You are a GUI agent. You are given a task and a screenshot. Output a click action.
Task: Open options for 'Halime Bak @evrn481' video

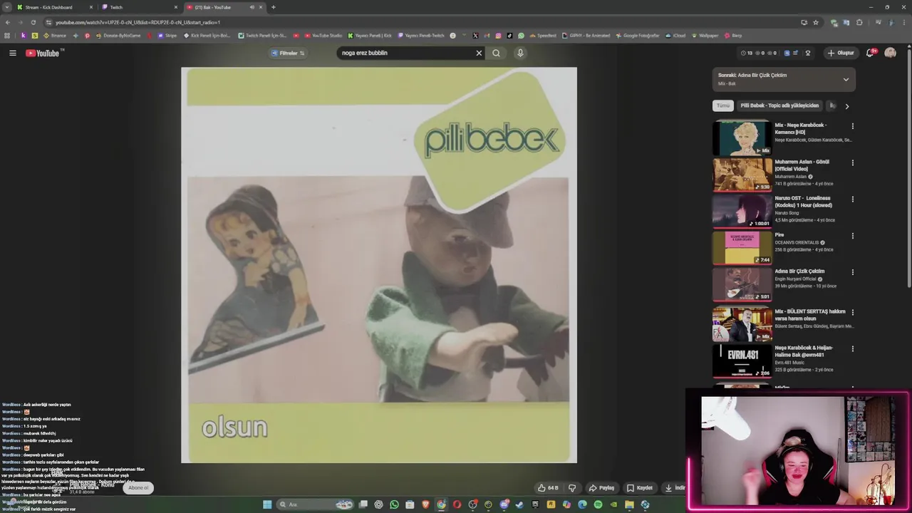click(x=852, y=348)
